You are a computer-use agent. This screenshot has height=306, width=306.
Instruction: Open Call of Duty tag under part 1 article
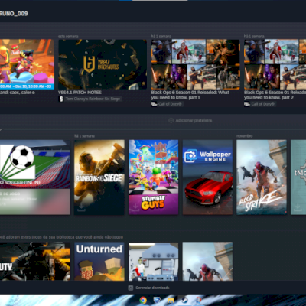[x=170, y=104]
